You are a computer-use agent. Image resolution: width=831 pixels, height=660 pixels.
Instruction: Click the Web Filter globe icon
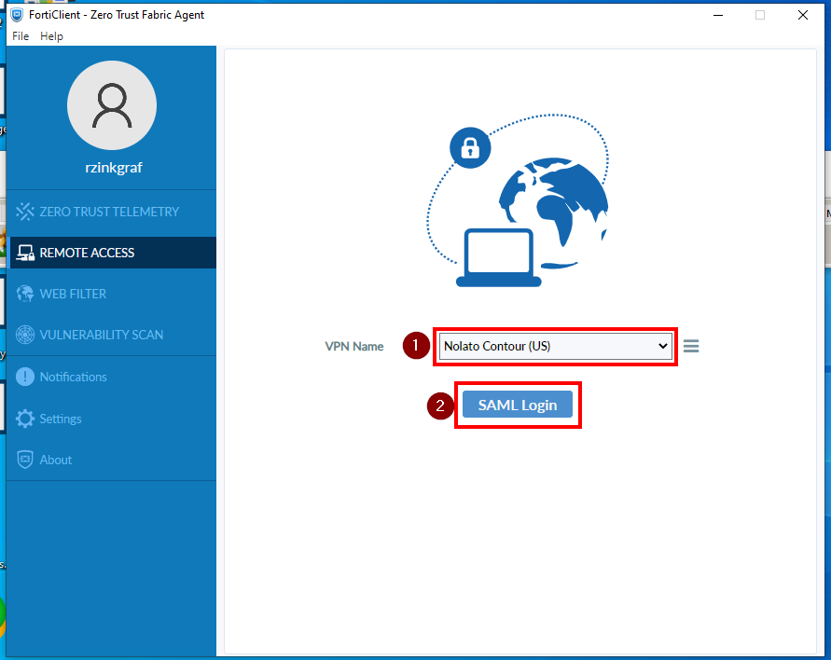pos(25,294)
